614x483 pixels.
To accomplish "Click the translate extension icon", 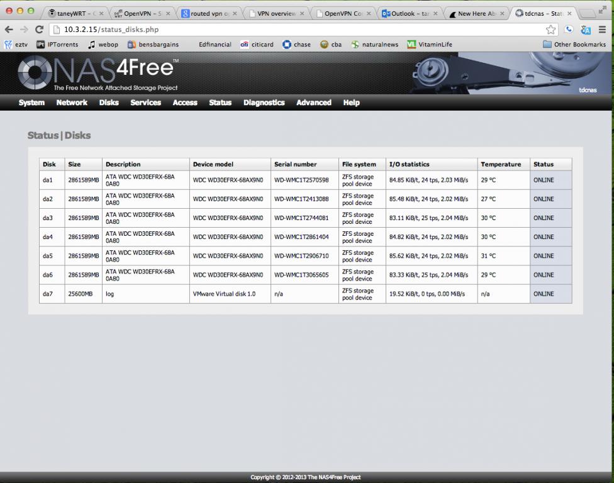I will 586,30.
